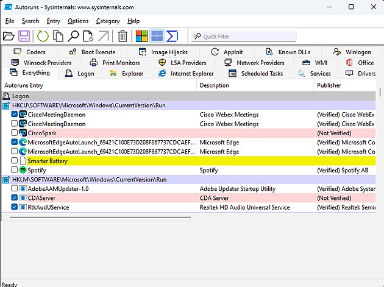Click the Open file toolbar icon
384x287 pixels.
click(9, 36)
